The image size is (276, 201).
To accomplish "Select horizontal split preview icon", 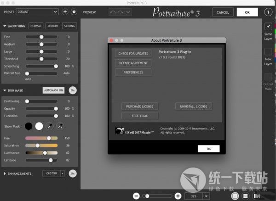I will coord(246,196).
